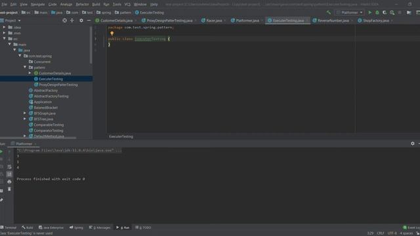Click the print icon in Run panel
The height and width of the screenshot is (236, 420).
tap(9, 182)
